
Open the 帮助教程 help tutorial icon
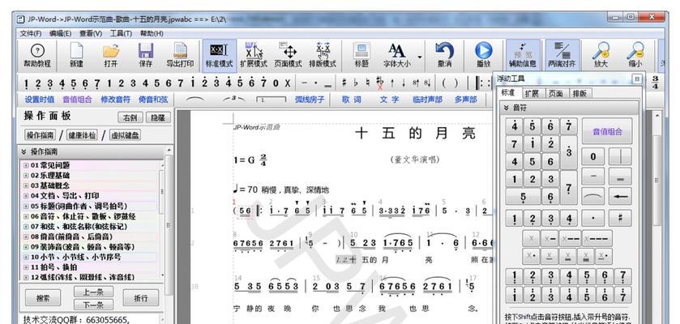(x=37, y=55)
